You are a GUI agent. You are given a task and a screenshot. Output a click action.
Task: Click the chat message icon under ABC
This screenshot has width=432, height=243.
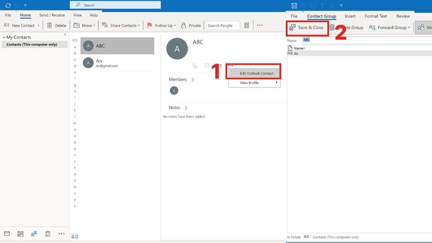pyautogui.click(x=207, y=65)
